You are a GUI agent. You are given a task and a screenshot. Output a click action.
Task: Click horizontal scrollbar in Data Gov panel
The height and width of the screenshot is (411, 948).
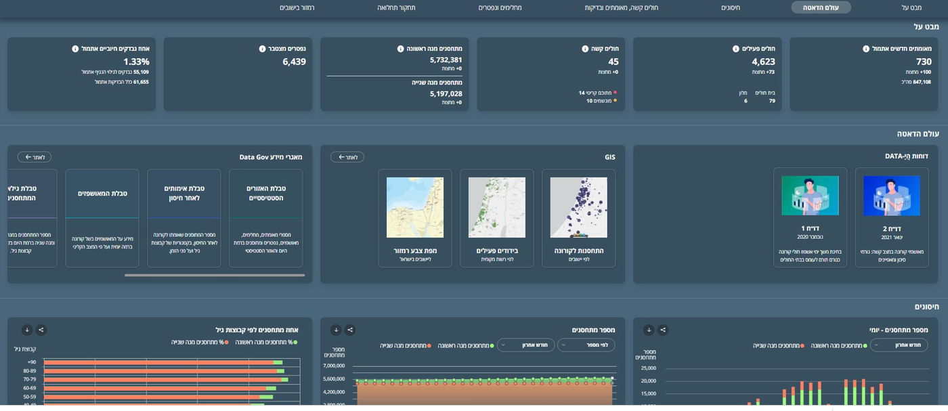(214, 275)
